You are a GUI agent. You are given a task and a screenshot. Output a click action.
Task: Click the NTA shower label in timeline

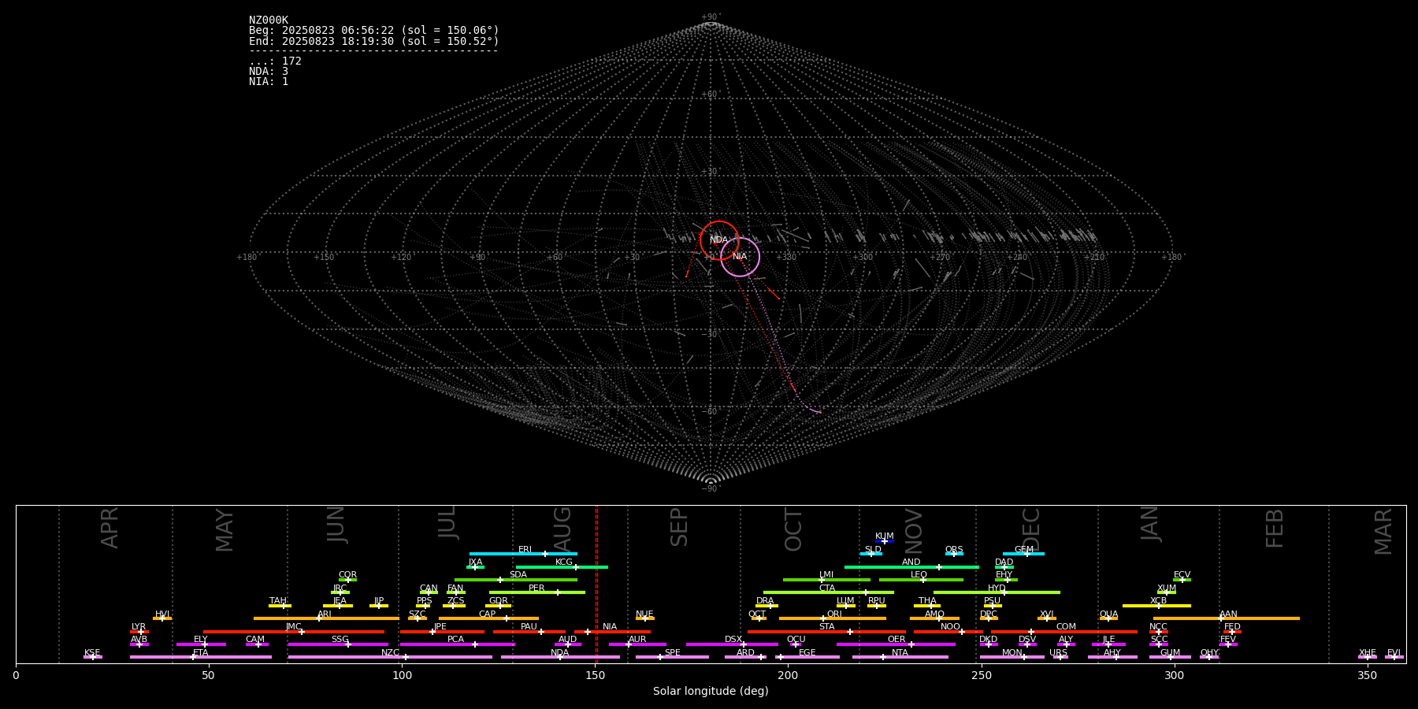(900, 653)
